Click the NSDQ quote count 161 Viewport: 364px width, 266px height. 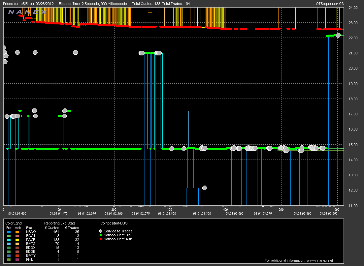[56, 232]
